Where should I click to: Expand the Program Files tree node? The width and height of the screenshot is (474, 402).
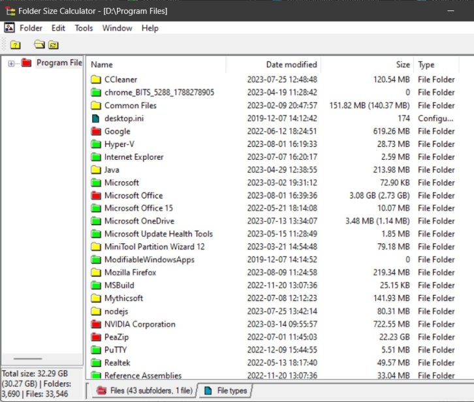[x=11, y=63]
